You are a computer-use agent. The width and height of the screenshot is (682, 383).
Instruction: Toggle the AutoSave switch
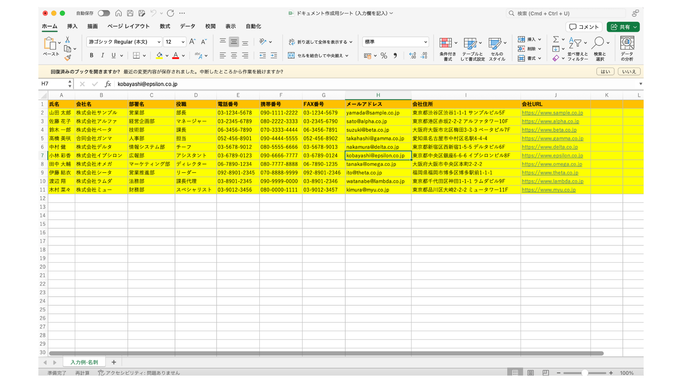tap(104, 13)
